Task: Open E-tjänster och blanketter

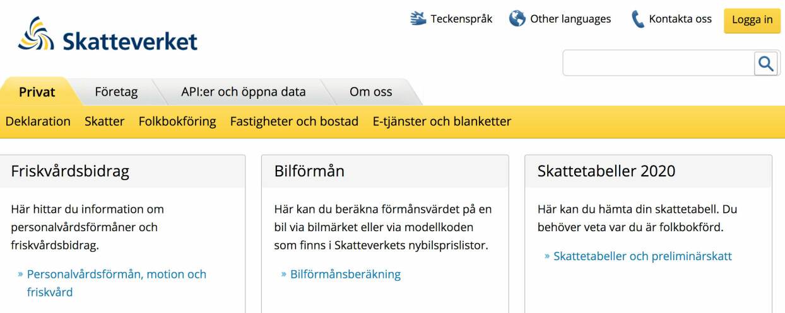Action: click(442, 121)
